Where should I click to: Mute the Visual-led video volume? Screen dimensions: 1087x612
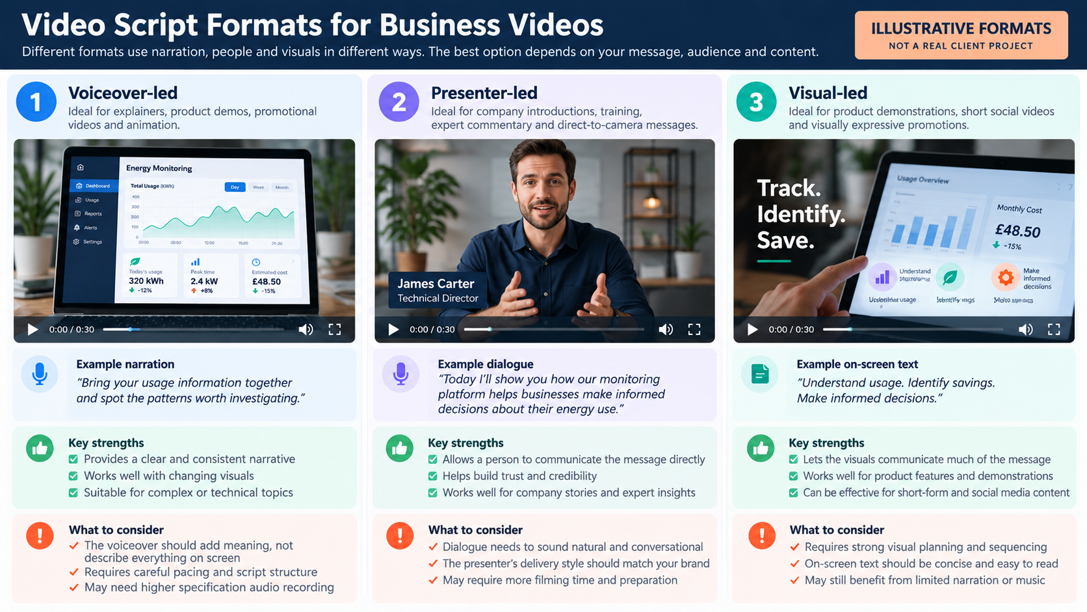[x=1025, y=330]
